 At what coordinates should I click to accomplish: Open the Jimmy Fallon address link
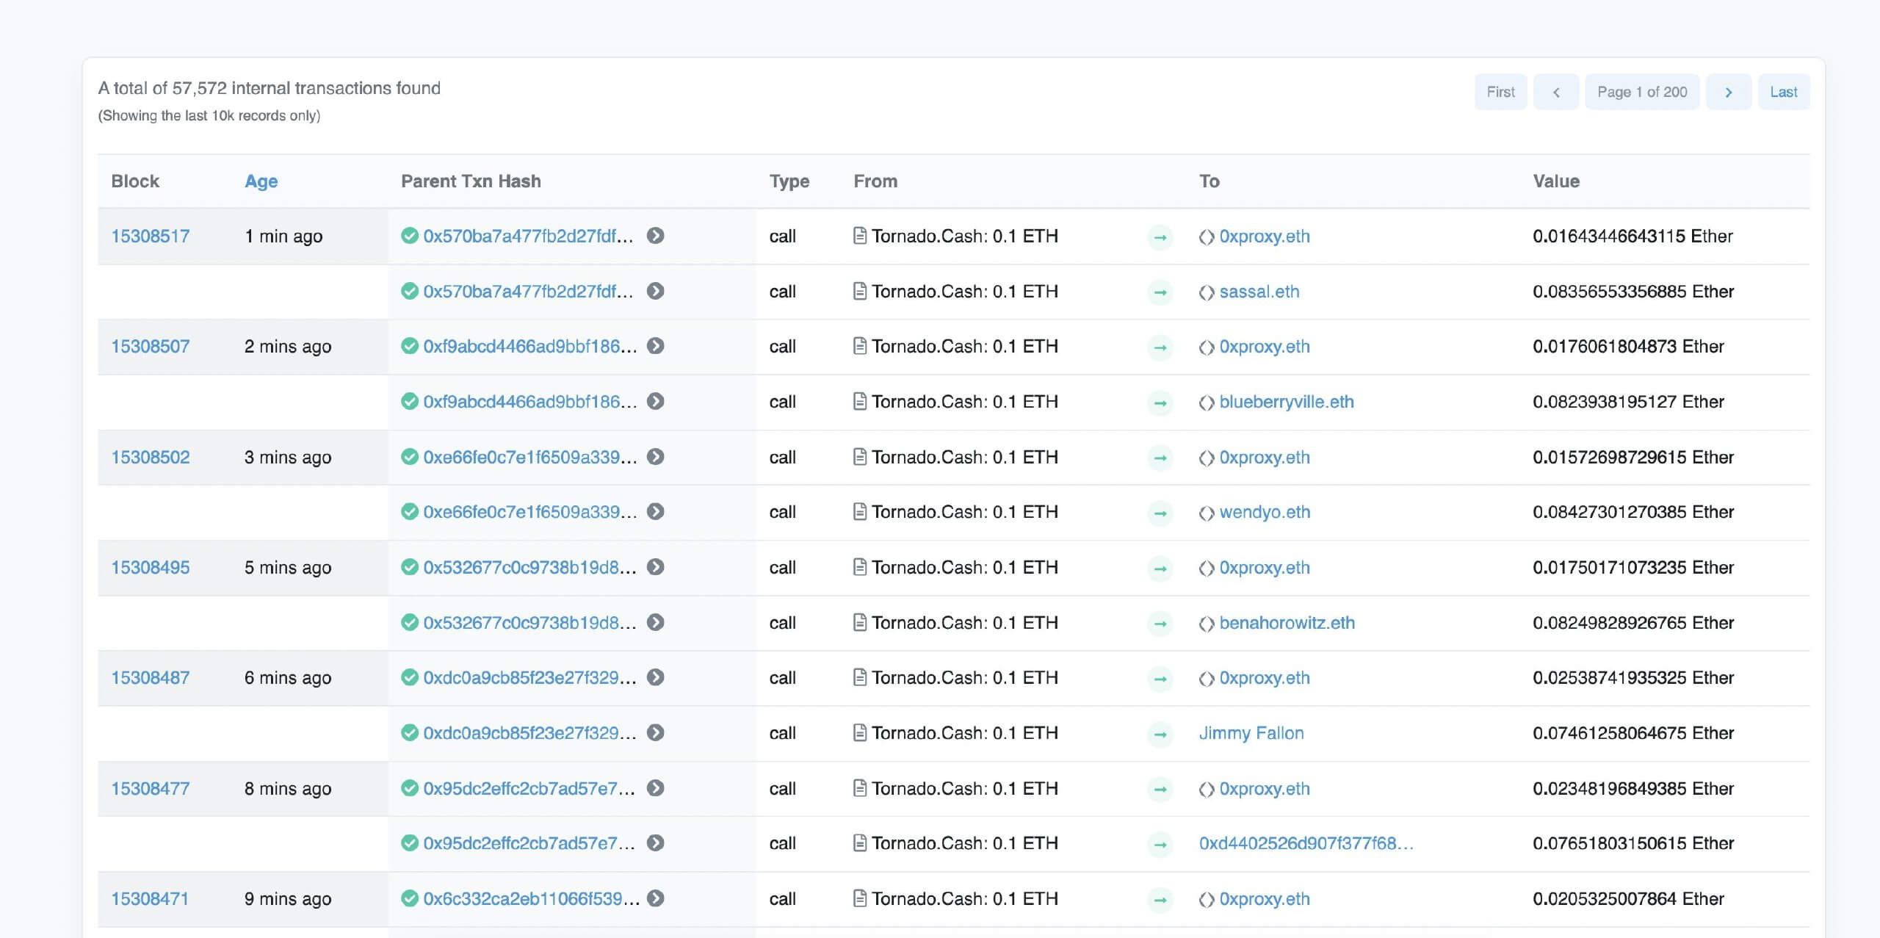pyautogui.click(x=1251, y=733)
